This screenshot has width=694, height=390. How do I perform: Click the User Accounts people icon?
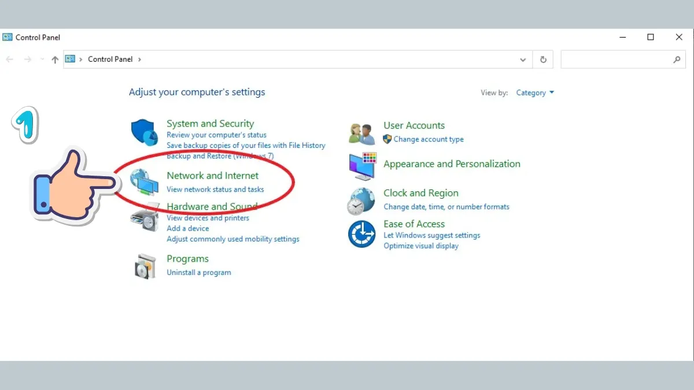click(362, 133)
